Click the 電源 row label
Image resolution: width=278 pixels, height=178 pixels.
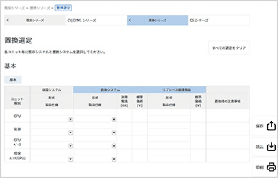click(x=17, y=129)
